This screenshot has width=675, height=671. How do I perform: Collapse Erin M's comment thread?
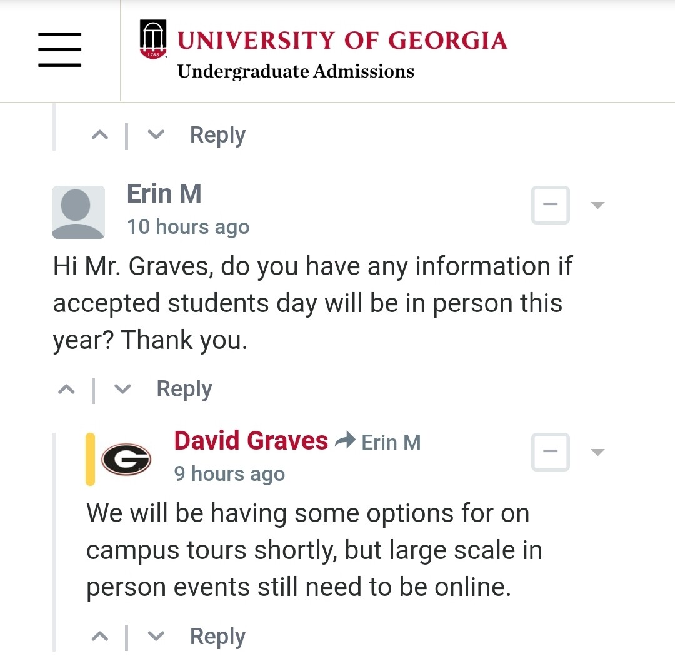tap(551, 205)
